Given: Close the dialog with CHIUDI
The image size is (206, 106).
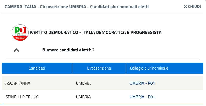Looking at the screenshot, I should (194, 7).
